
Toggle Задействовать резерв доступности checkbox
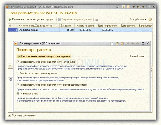(18, 73)
